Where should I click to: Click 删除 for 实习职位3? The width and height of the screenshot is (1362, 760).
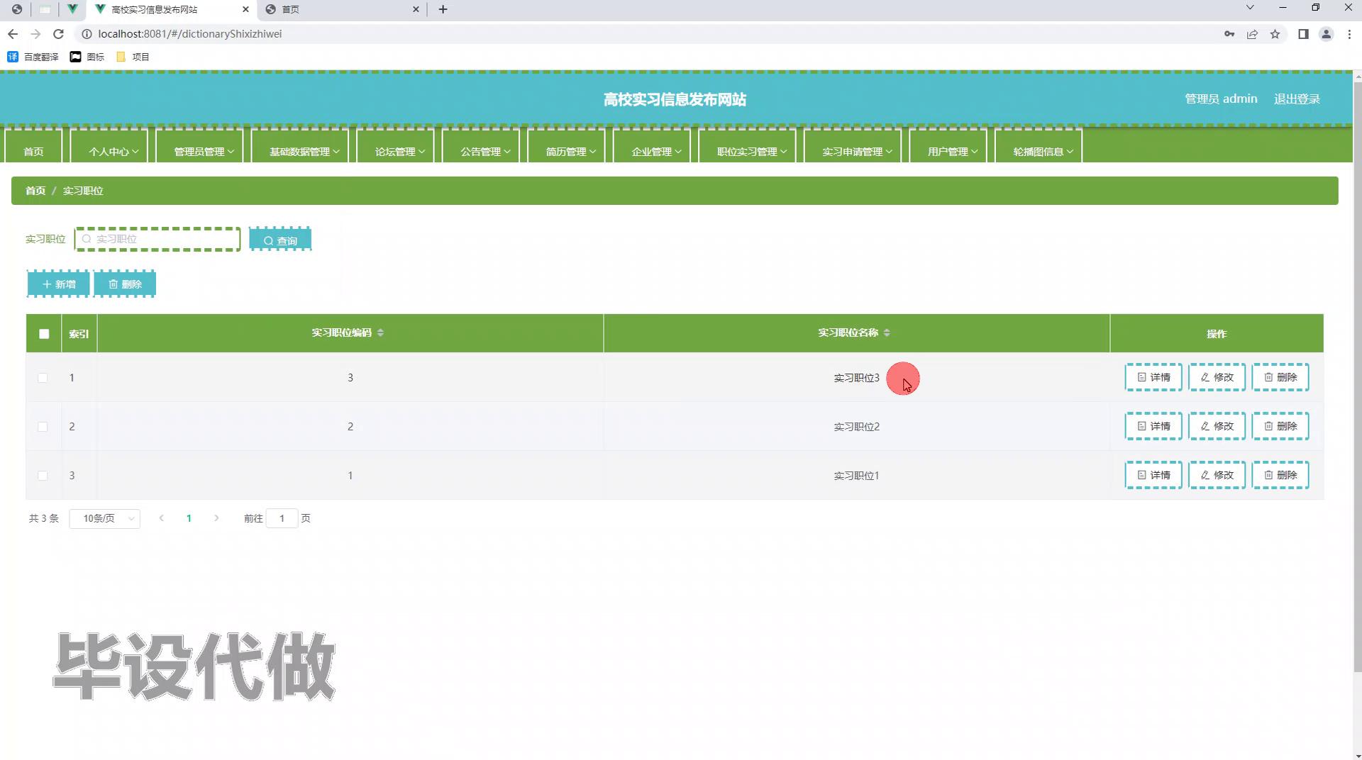(x=1280, y=377)
